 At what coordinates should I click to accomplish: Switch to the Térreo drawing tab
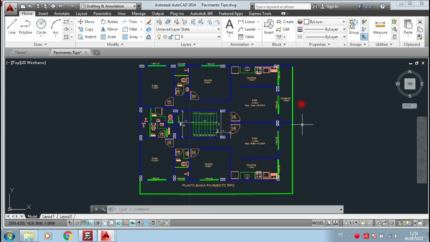(x=21, y=52)
